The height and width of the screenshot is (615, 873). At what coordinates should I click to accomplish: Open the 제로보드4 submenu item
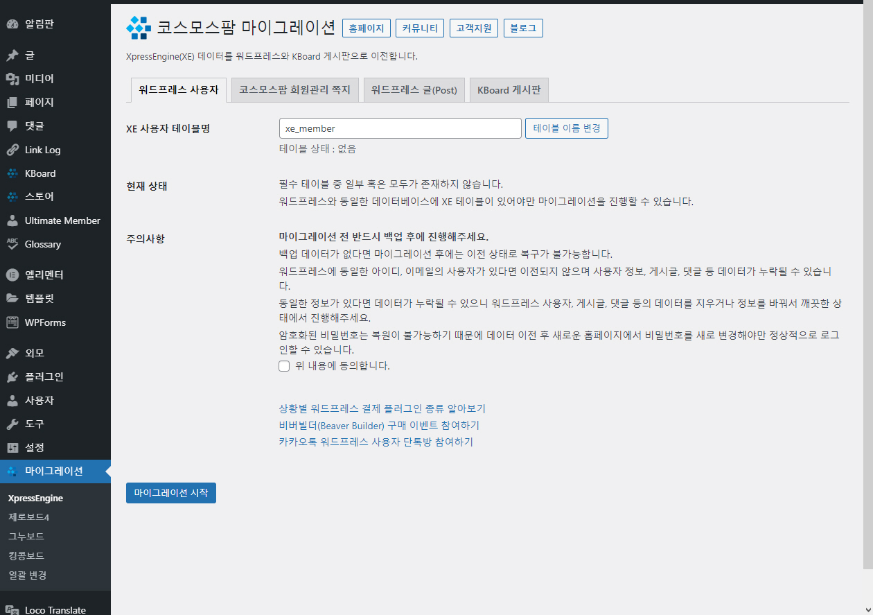(x=29, y=517)
